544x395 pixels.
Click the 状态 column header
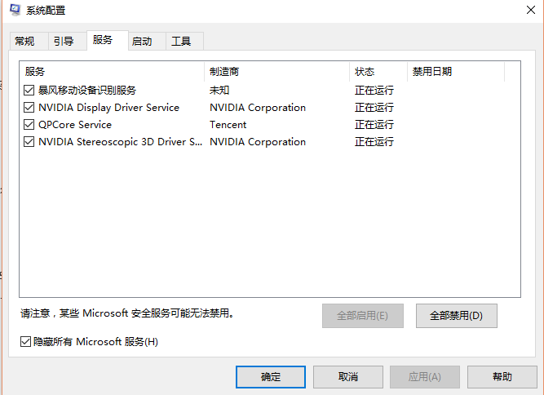coord(377,72)
